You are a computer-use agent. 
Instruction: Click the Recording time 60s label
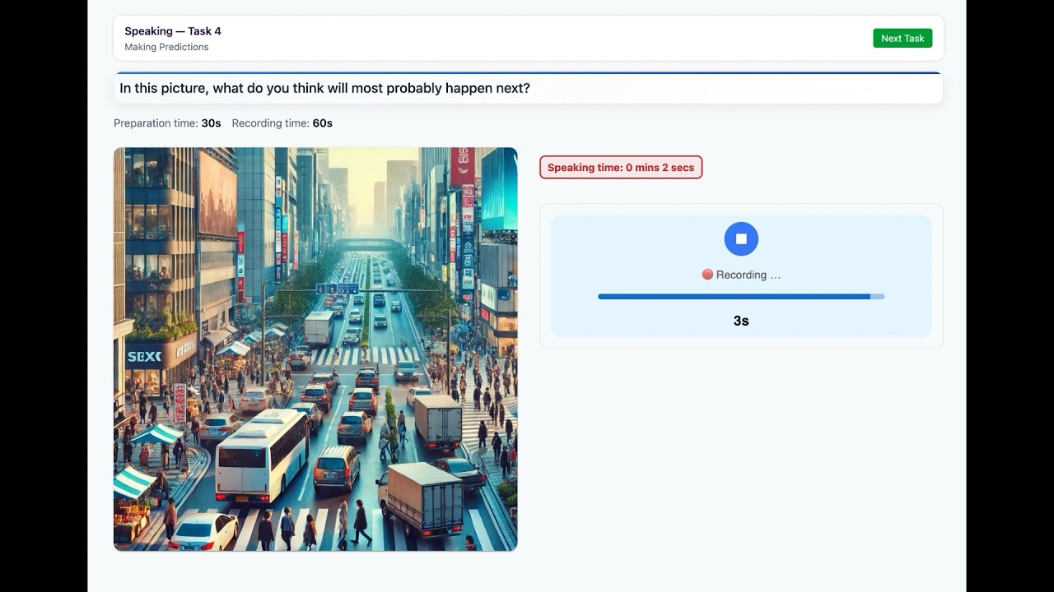pos(282,123)
